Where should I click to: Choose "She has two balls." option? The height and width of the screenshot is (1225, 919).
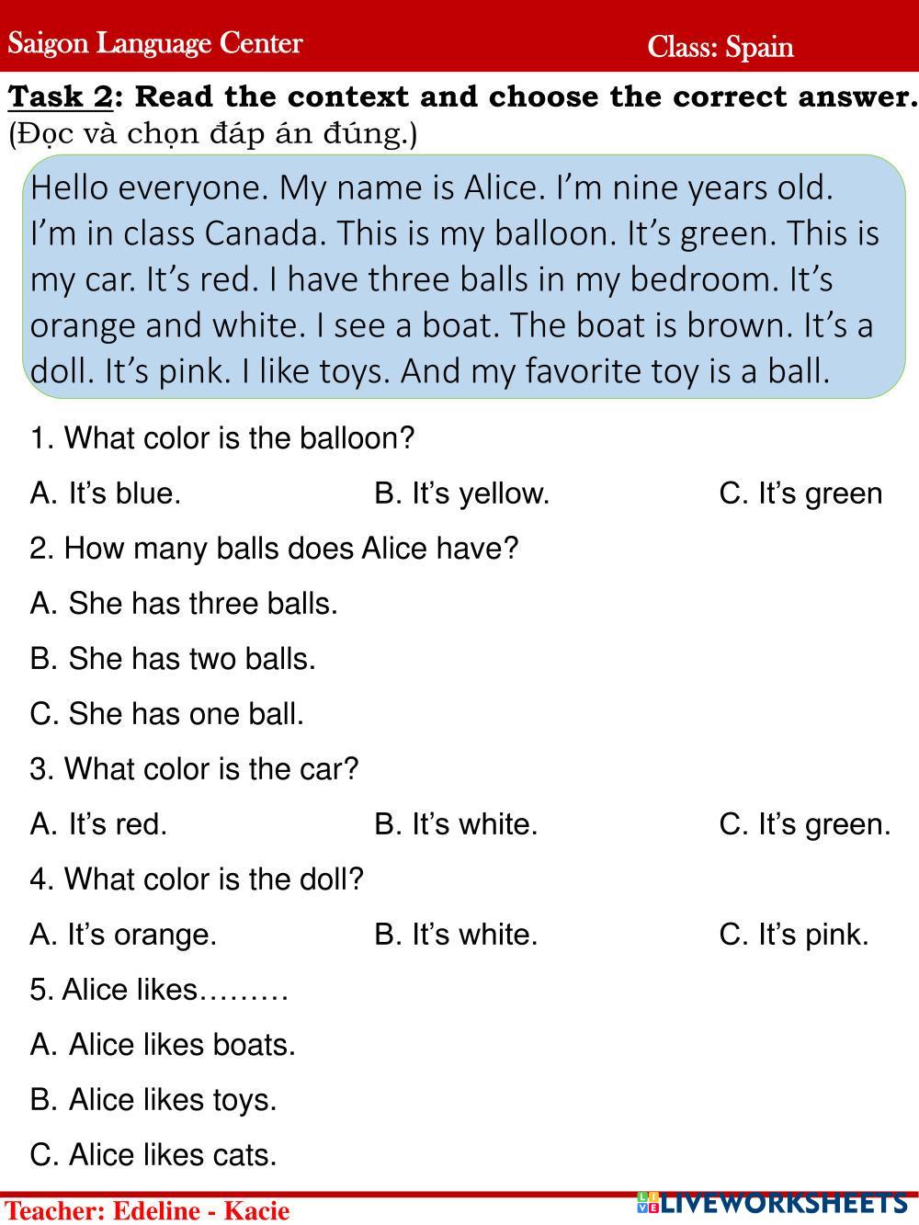click(173, 659)
